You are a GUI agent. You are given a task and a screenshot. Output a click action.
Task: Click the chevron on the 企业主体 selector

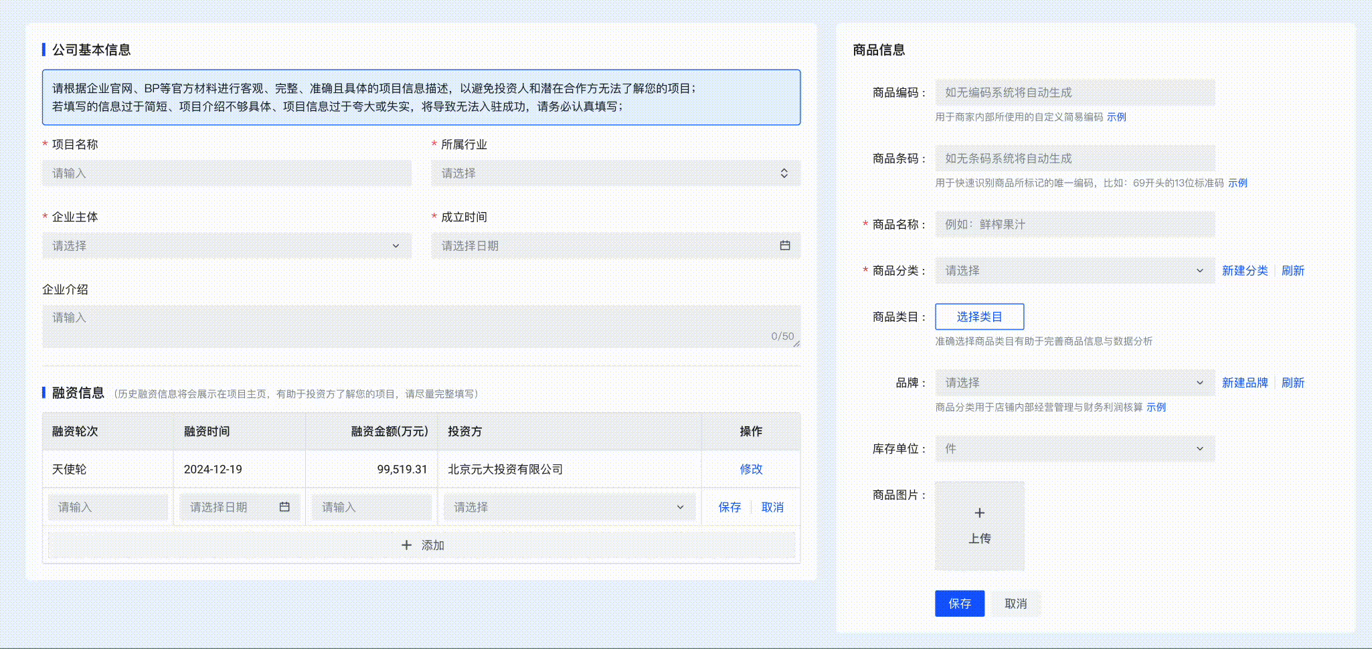tap(396, 246)
